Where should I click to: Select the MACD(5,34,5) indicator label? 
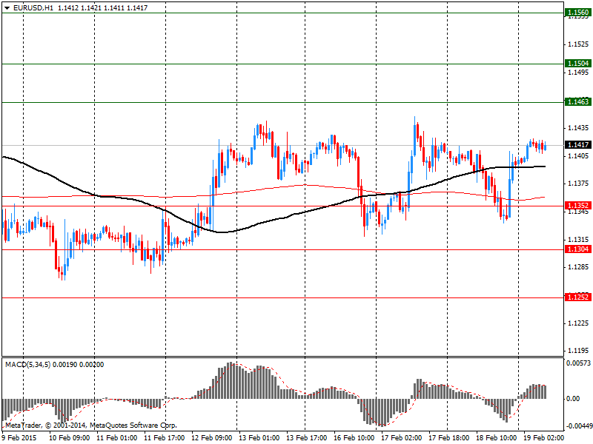[27, 365]
